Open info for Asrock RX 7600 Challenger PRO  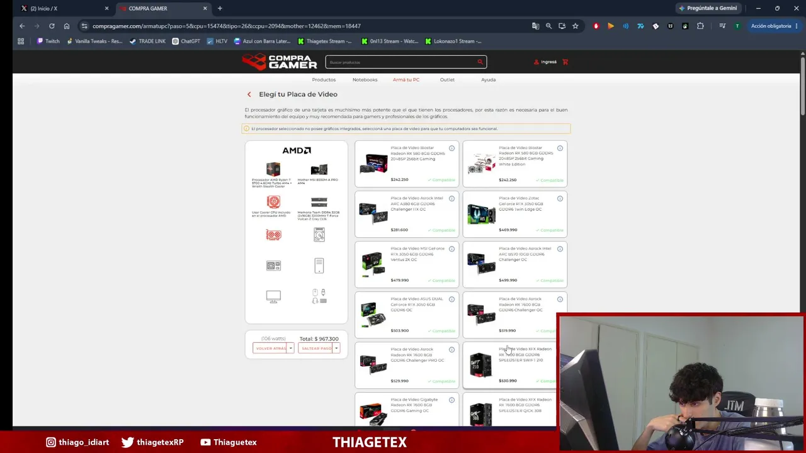(x=451, y=350)
